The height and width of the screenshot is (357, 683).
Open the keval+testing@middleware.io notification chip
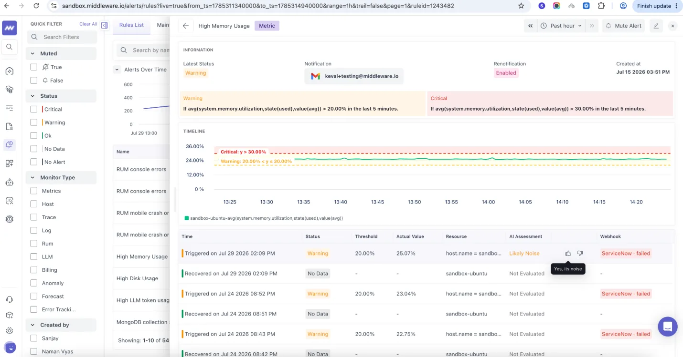354,76
